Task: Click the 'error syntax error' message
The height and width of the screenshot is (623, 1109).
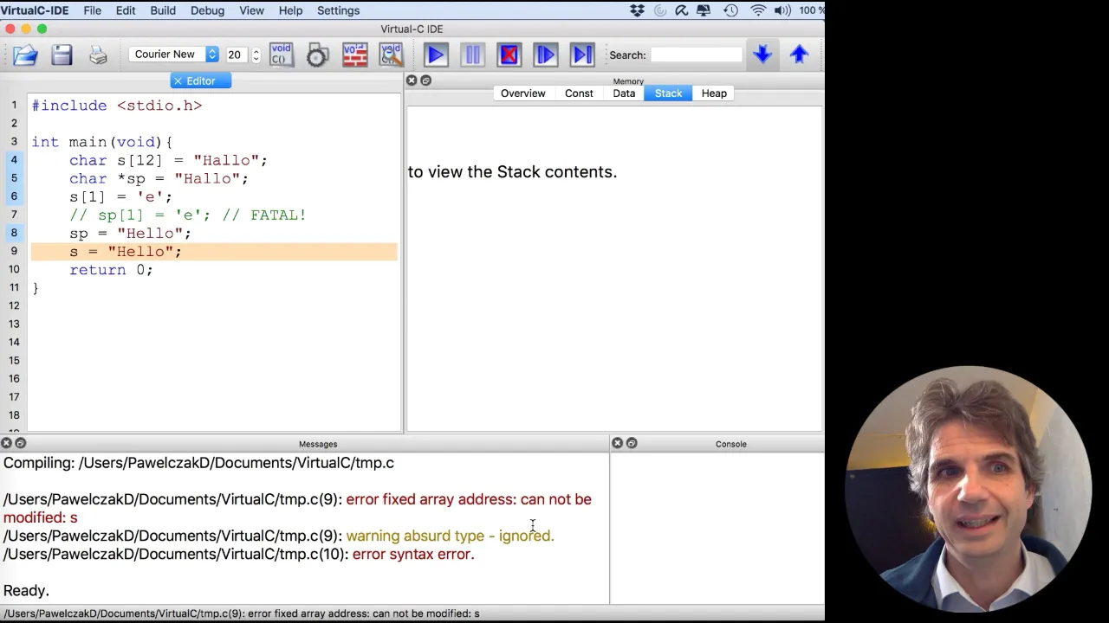Action: (x=413, y=554)
